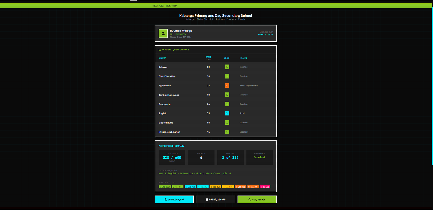Click the grade 1 badge for Zambian Language
The height and width of the screenshot is (210, 433).
pos(227,95)
